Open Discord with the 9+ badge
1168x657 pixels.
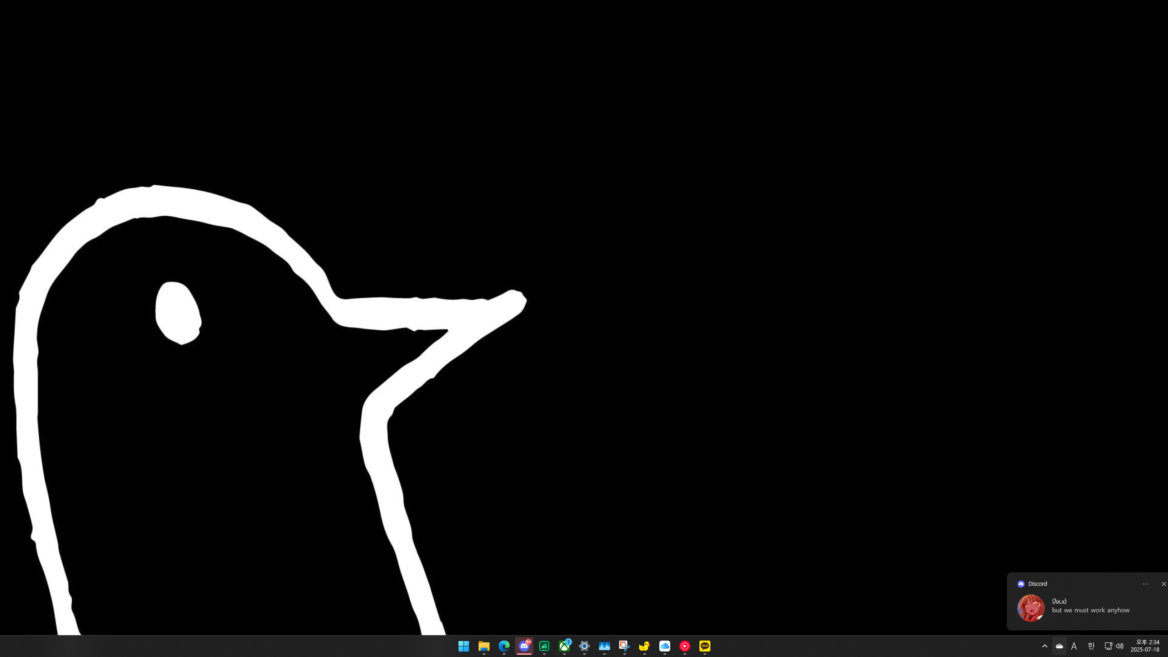click(524, 646)
